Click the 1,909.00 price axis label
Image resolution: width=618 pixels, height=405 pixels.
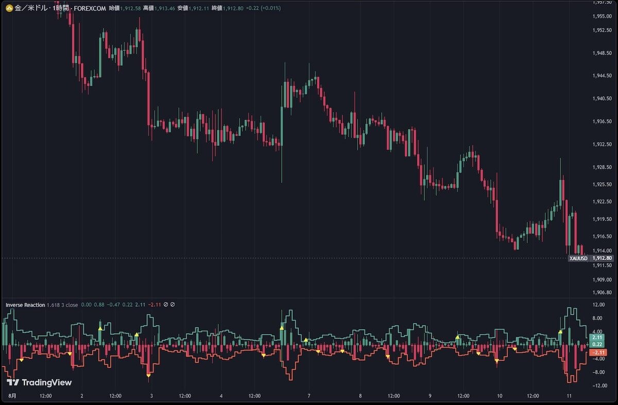(x=602, y=280)
